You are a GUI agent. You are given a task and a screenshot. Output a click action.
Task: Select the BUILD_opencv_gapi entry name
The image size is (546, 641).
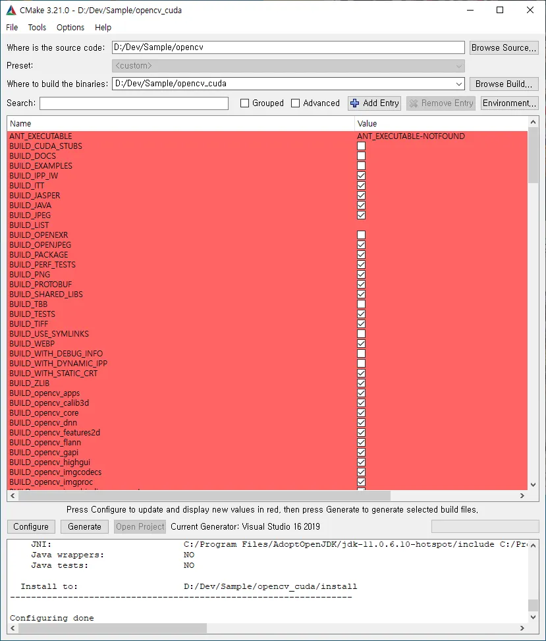click(x=43, y=453)
